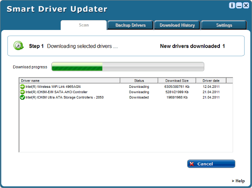Click the New drivers downloaded 1 text

point(192,46)
